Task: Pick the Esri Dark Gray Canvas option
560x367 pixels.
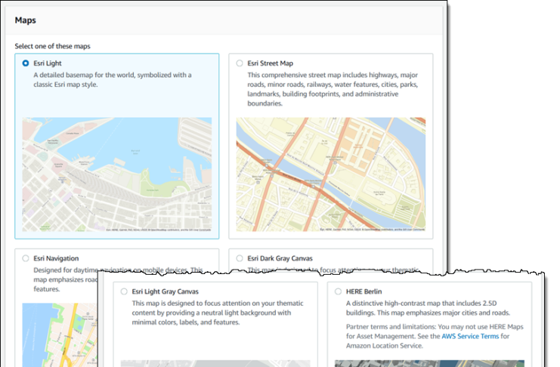Action: click(240, 258)
